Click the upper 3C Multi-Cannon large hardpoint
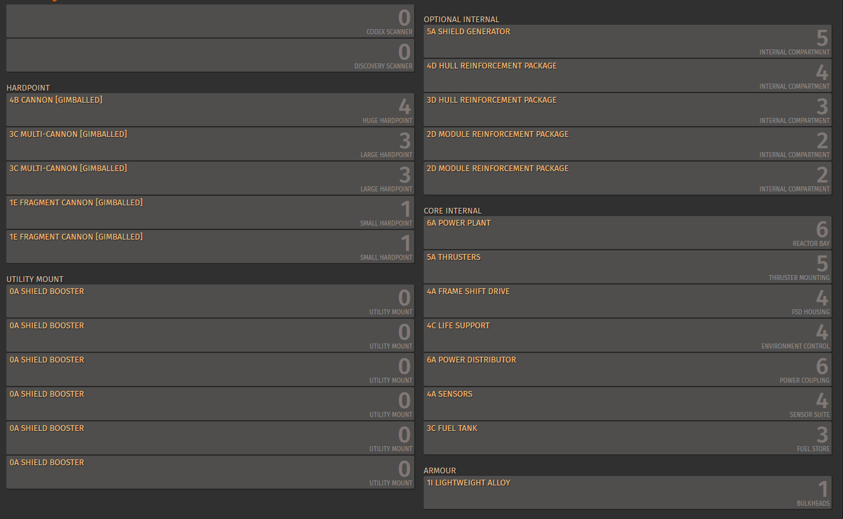The image size is (843, 519). (210, 144)
